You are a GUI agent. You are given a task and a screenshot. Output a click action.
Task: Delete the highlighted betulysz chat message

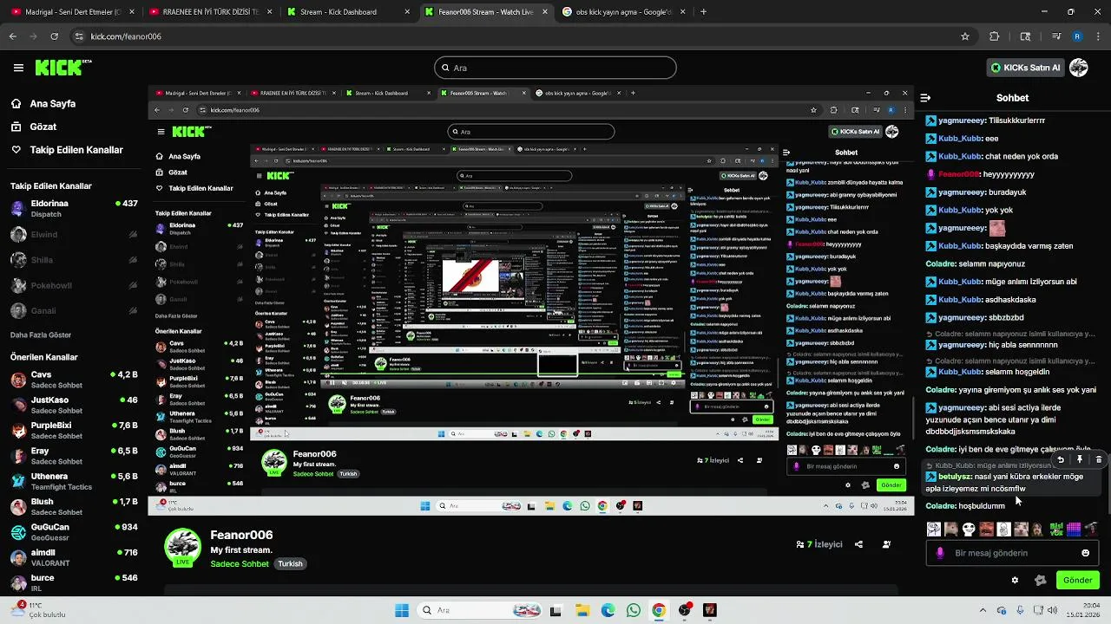point(1098,459)
